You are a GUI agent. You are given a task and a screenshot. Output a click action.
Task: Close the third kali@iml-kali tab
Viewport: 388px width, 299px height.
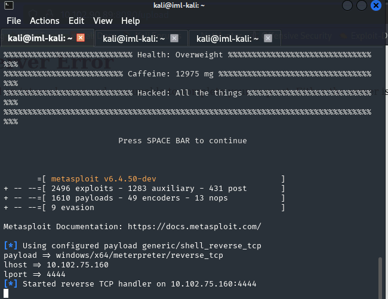[268, 38]
